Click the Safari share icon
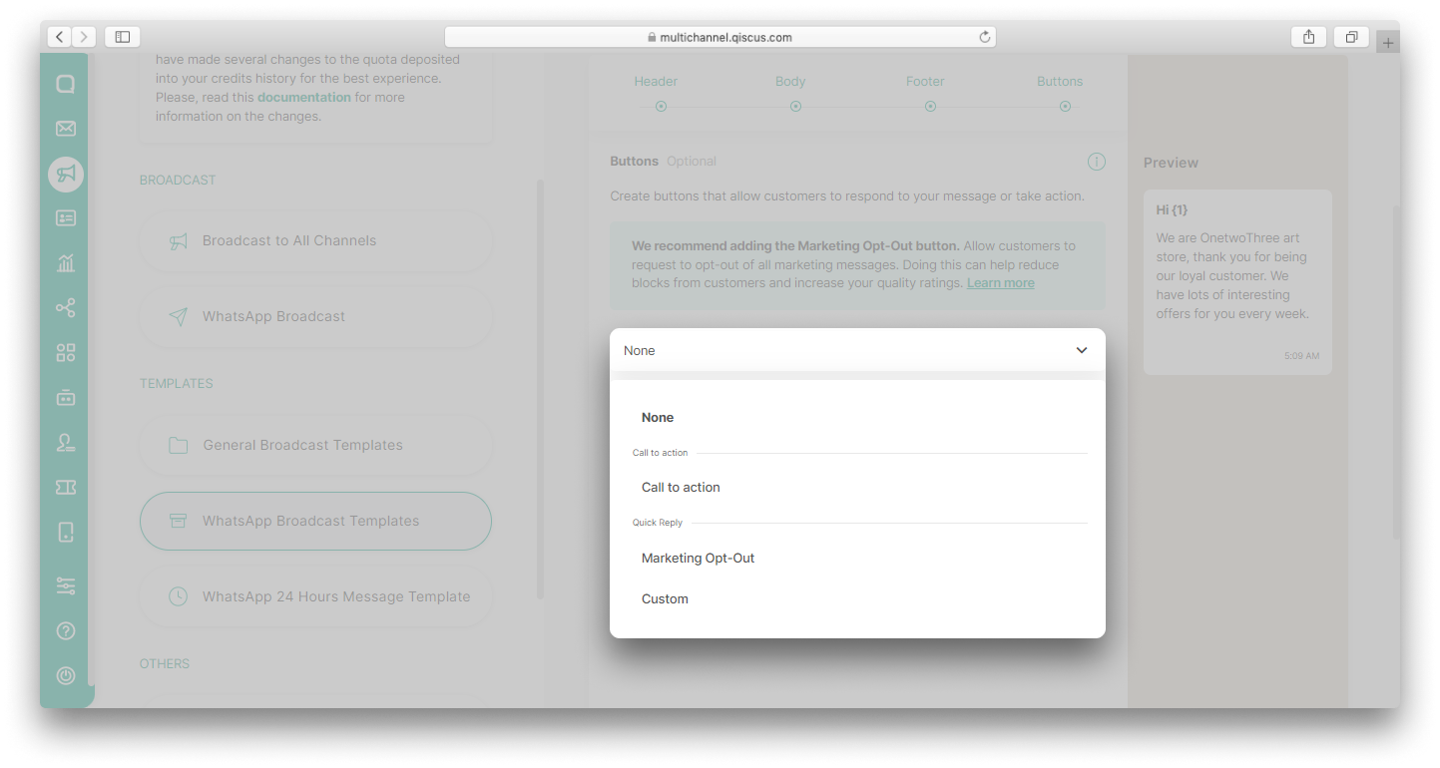Screen dimensions: 1440x768 tap(1308, 37)
